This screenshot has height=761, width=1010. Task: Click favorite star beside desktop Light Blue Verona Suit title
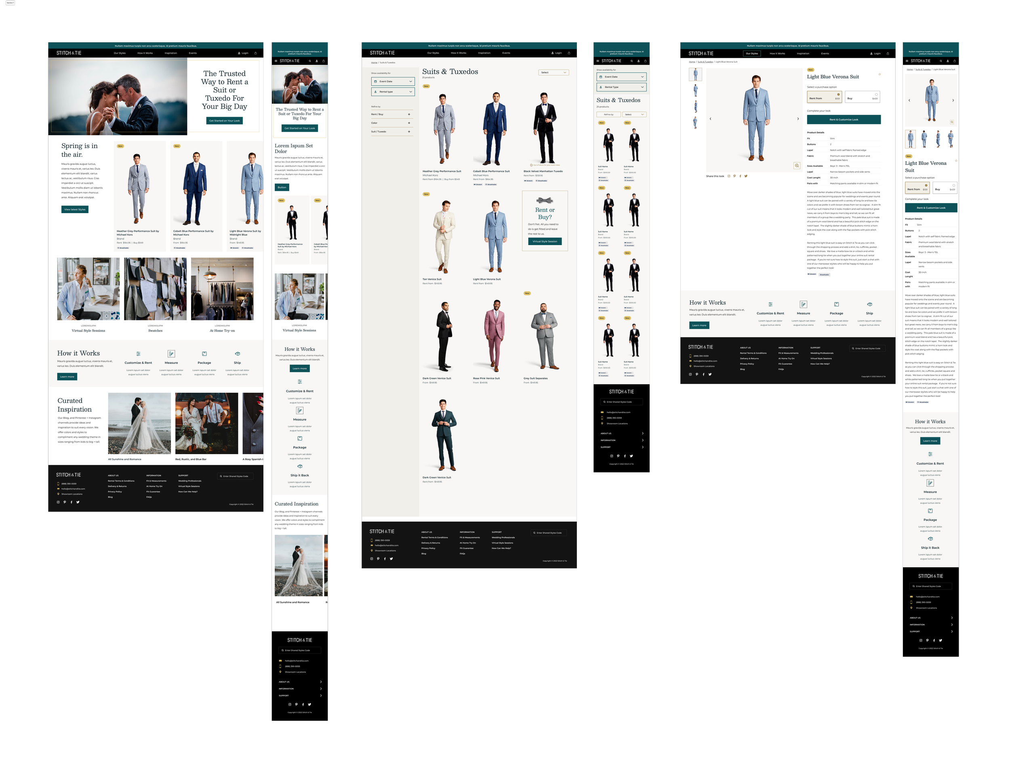pos(880,74)
